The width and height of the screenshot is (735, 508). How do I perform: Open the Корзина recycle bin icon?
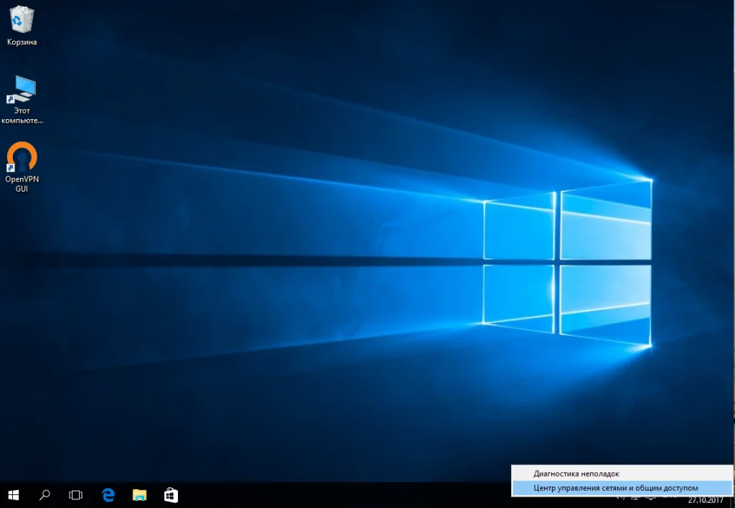pyautogui.click(x=22, y=25)
